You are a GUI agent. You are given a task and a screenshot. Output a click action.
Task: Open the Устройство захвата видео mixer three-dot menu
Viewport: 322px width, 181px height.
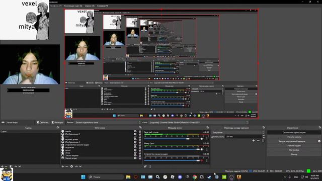click(x=207, y=160)
